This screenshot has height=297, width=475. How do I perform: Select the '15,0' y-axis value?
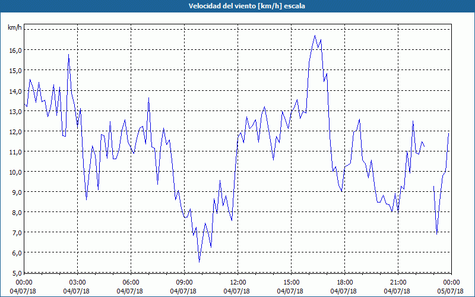pos(15,71)
